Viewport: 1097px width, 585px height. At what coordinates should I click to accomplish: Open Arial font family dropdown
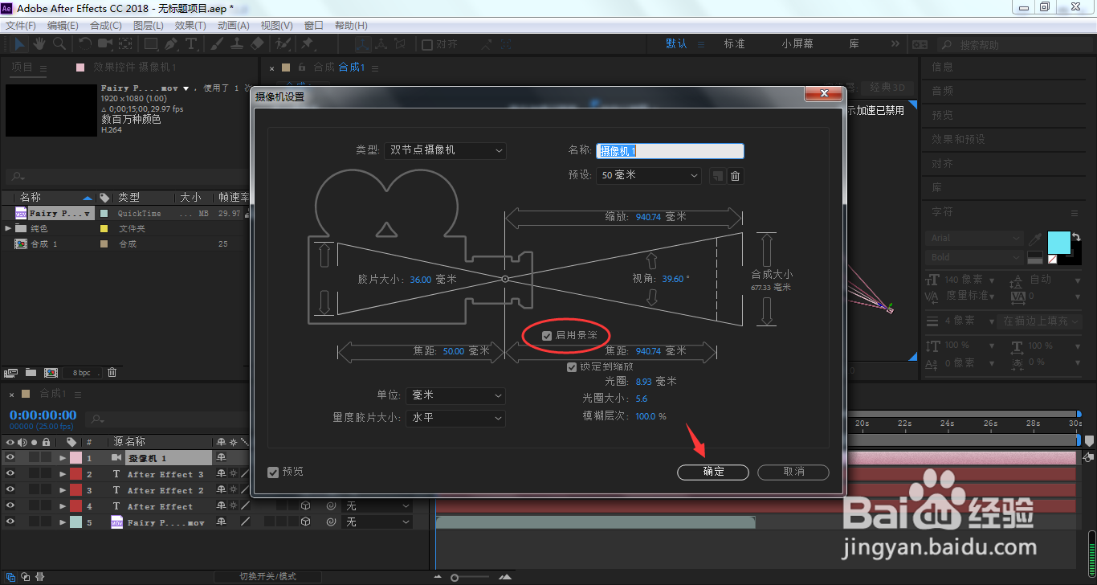pos(975,239)
